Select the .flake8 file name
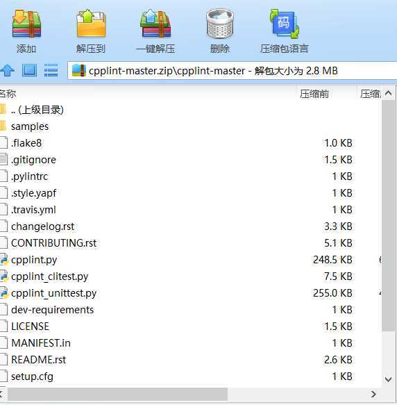 (x=26, y=143)
